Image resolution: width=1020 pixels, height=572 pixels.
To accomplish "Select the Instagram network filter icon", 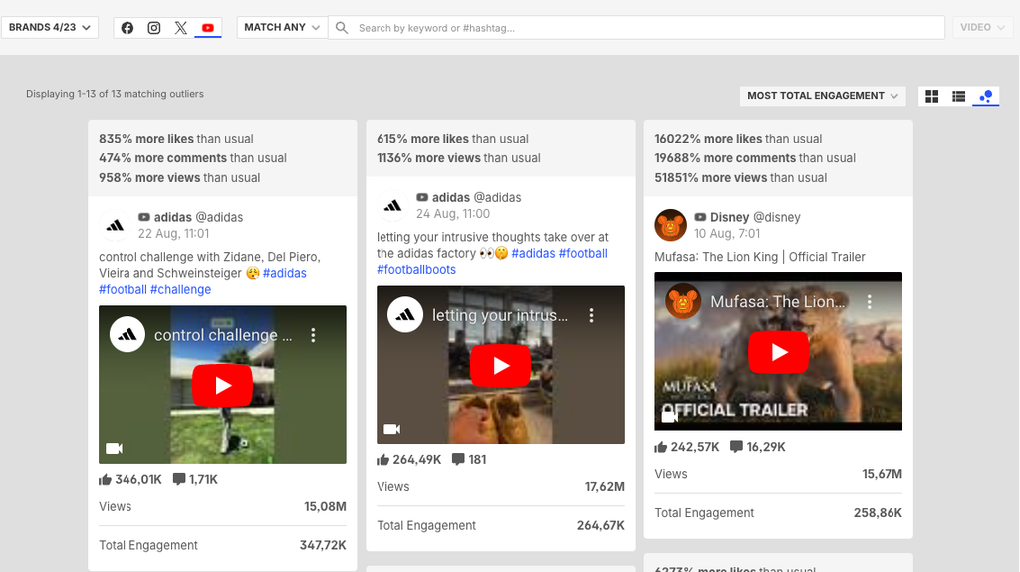I will 154,28.
